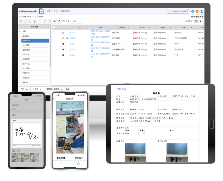Check the checkbox for row 67024
The height and width of the screenshot is (181, 223).
pyautogui.click(x=54, y=55)
